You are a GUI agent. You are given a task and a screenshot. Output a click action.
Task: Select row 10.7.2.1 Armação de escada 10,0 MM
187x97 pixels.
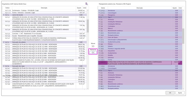[45, 18]
